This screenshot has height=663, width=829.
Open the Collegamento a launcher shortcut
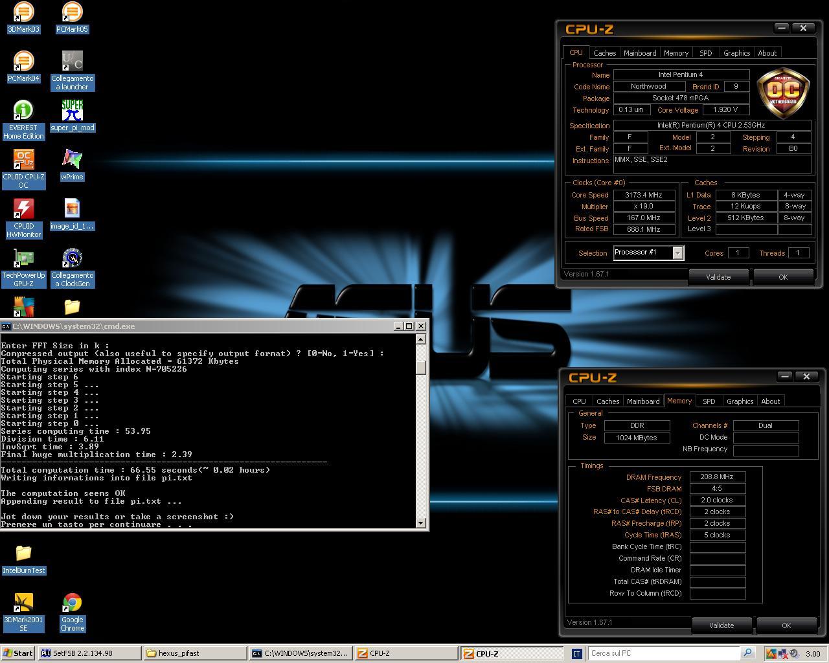pyautogui.click(x=72, y=71)
